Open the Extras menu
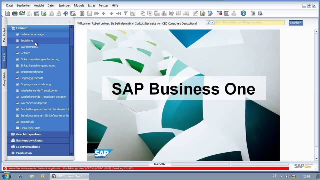 coord(91,5)
